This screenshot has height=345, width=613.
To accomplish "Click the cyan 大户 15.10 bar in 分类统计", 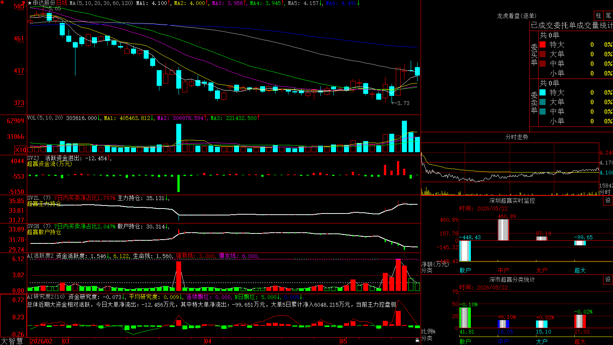I will click(542, 324).
